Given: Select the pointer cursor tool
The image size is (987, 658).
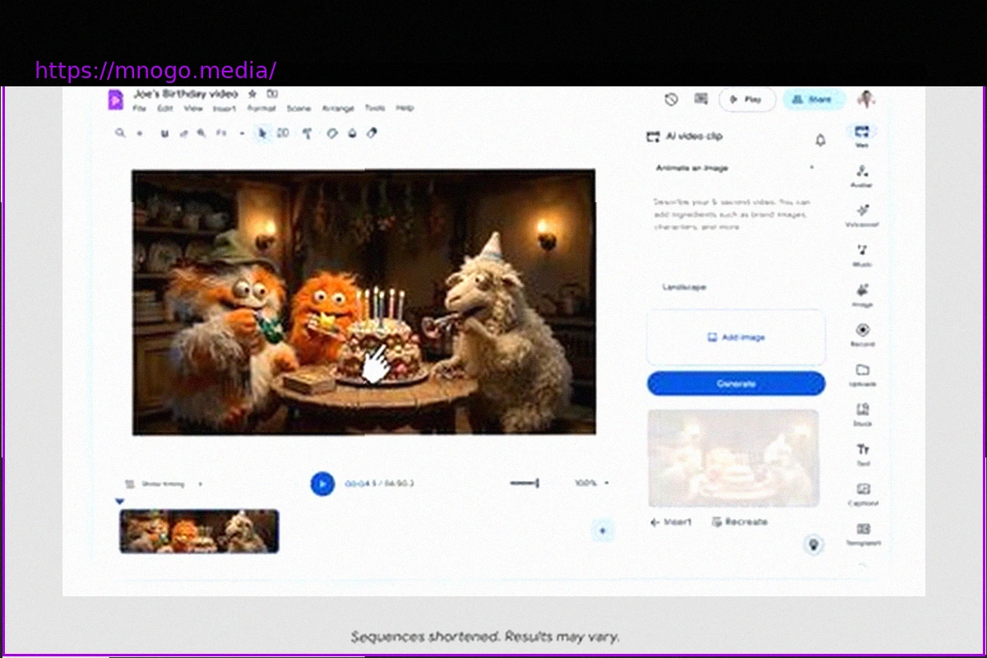Looking at the screenshot, I should click(263, 132).
